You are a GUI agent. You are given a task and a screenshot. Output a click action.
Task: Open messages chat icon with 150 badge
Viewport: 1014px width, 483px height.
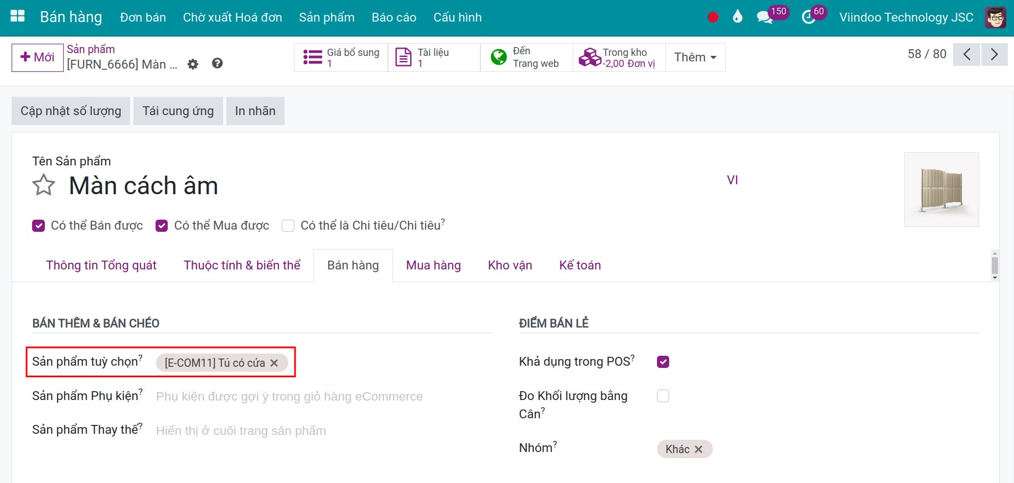click(764, 17)
